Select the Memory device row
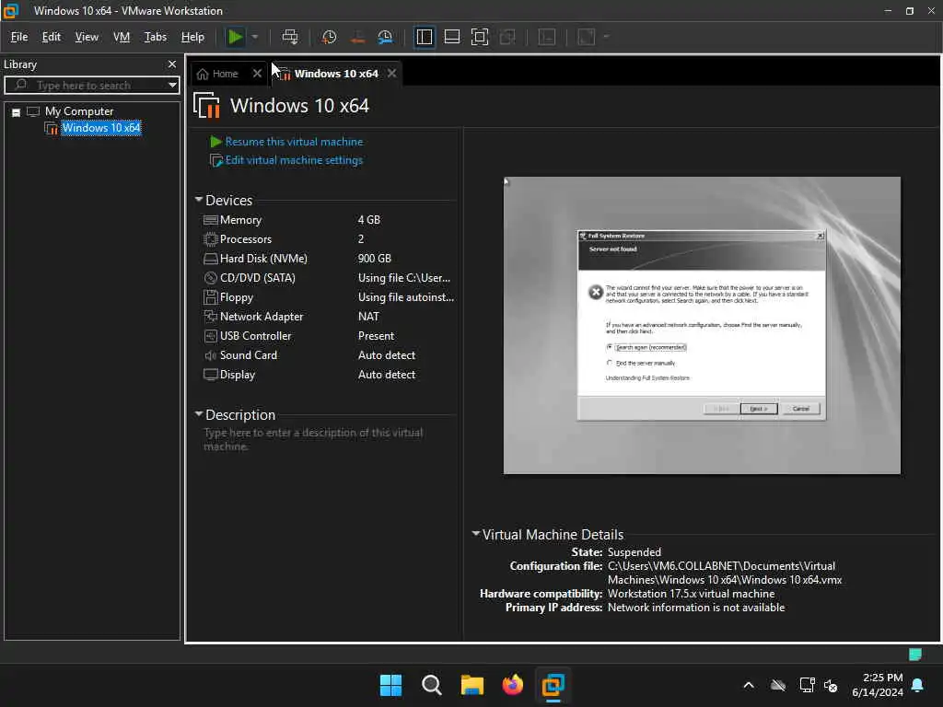Viewport: 943px width, 707px height. [329, 220]
